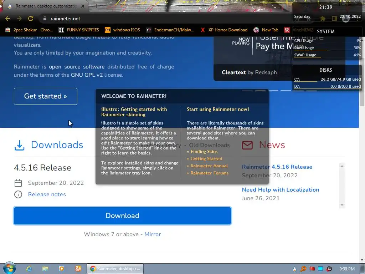
Task: Close the Rainmeter browser tab
Action: click(83, 6)
